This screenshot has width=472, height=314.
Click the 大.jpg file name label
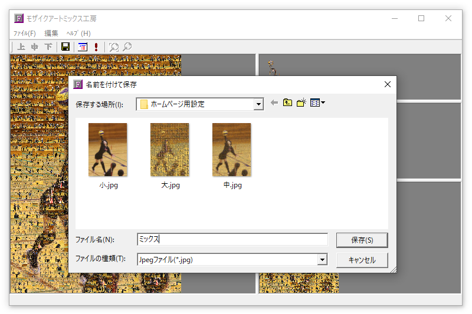(x=171, y=185)
